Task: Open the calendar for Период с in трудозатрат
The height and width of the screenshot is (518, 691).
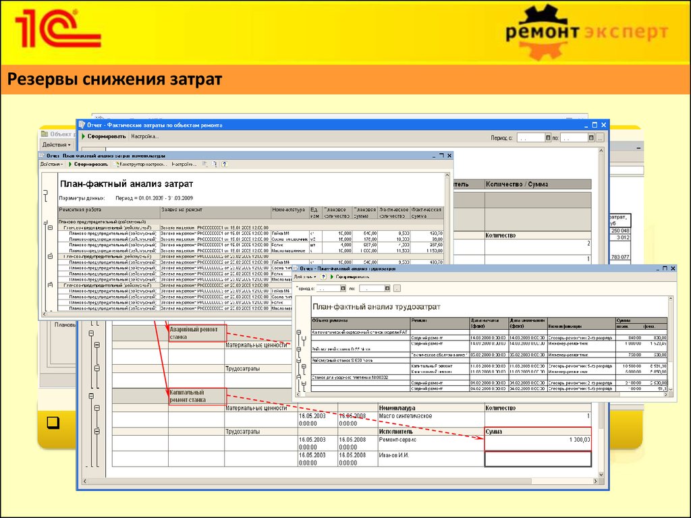Action: click(343, 289)
